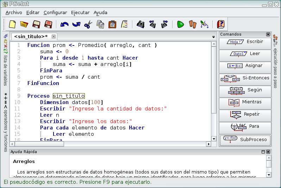Insert an Escribir command

[245, 43]
